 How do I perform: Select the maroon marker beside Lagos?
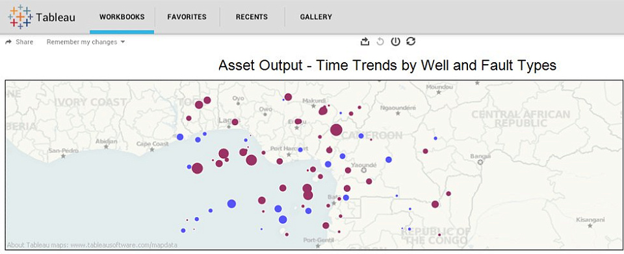click(235, 122)
